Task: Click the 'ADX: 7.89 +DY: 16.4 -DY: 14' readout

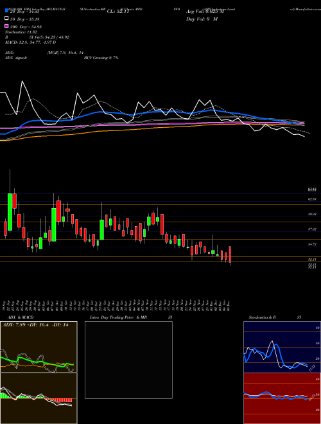Action: [35, 325]
